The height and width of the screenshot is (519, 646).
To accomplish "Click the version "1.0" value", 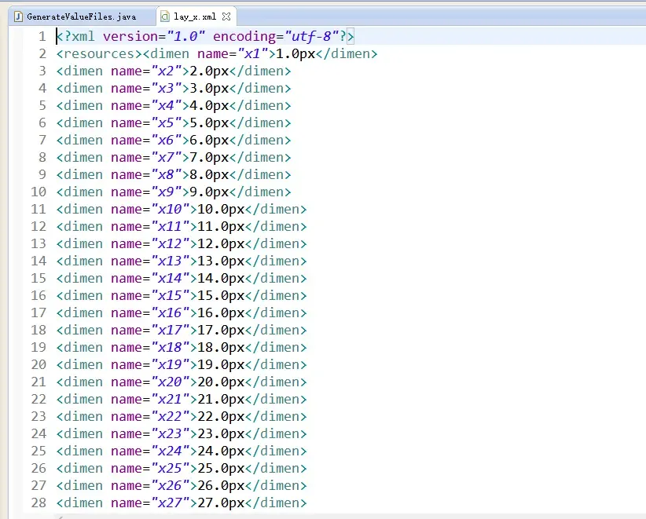I will click(x=185, y=36).
